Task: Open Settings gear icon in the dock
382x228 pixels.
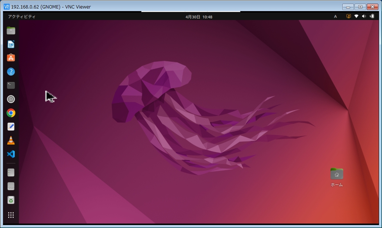Action: tap(11, 99)
